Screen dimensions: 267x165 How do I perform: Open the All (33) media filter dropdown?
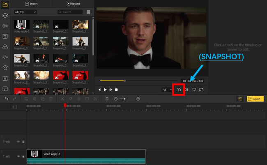pyautogui.click(x=25, y=12)
